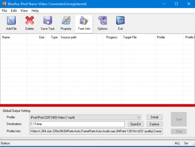Viewport: 195px width, 147px height.
Task: Sort by the Type column header
Action: click(52, 37)
